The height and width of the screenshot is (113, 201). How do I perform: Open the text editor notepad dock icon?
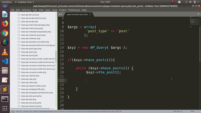coord(5,80)
